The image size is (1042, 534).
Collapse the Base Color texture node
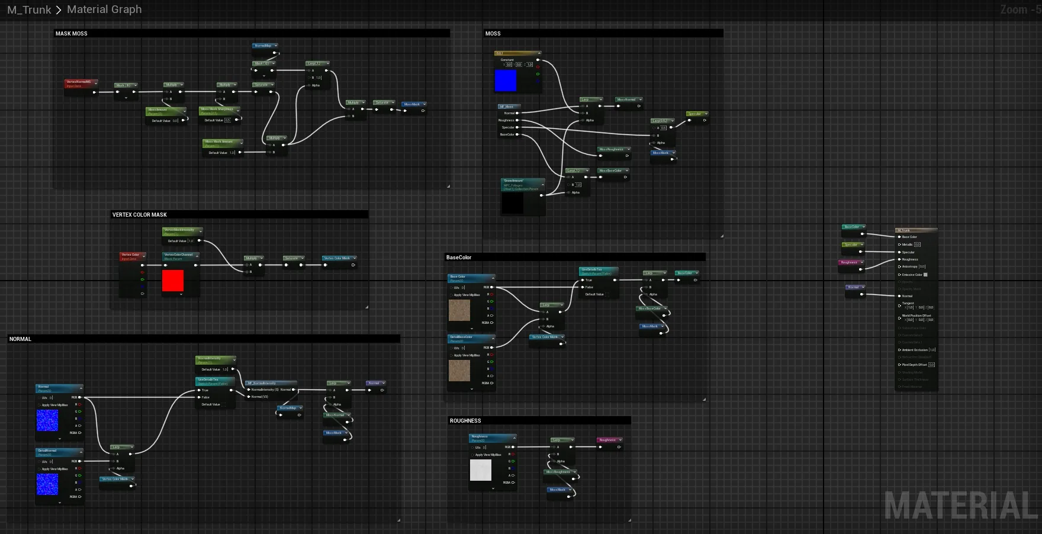tap(493, 278)
